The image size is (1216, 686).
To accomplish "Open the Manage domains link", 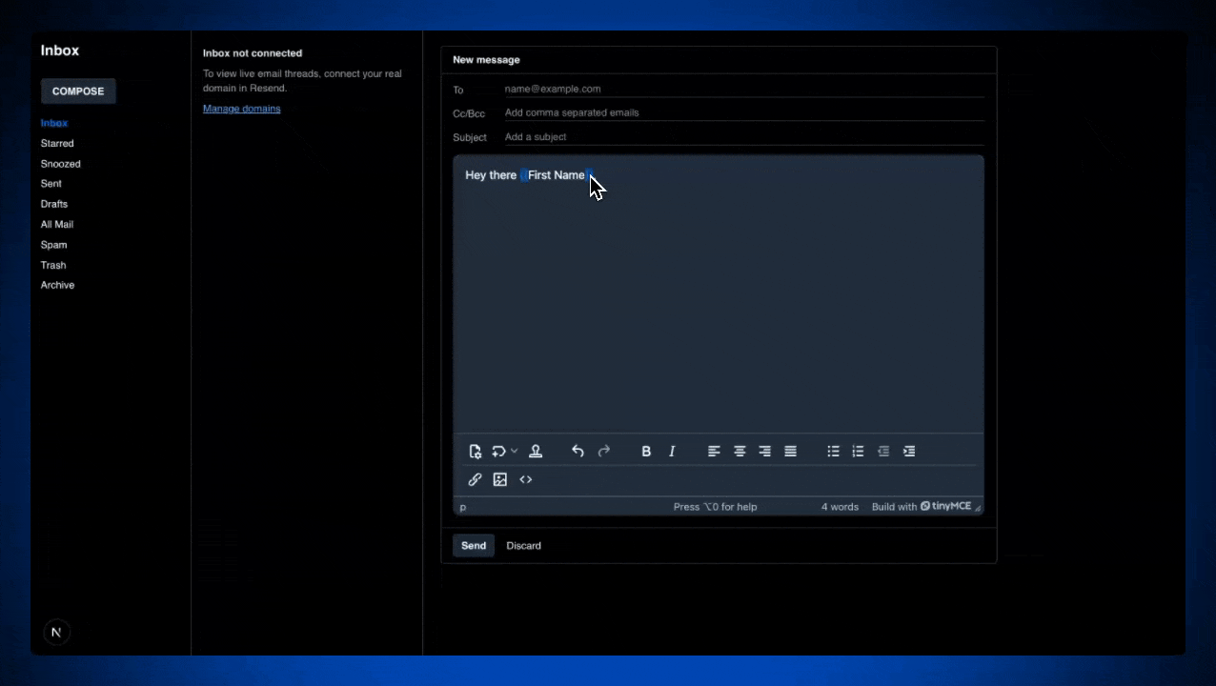I will click(x=241, y=108).
